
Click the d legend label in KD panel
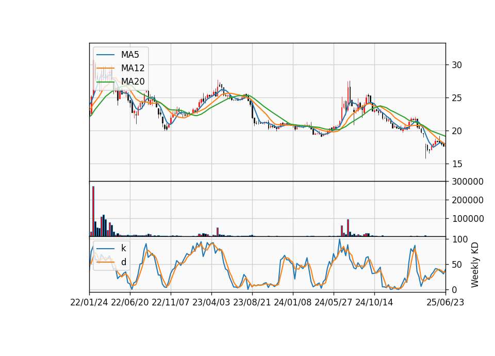(123, 262)
